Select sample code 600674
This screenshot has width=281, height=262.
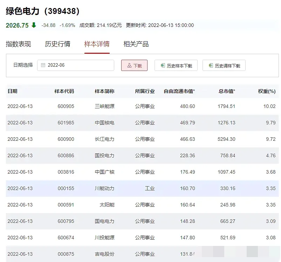(x=66, y=238)
